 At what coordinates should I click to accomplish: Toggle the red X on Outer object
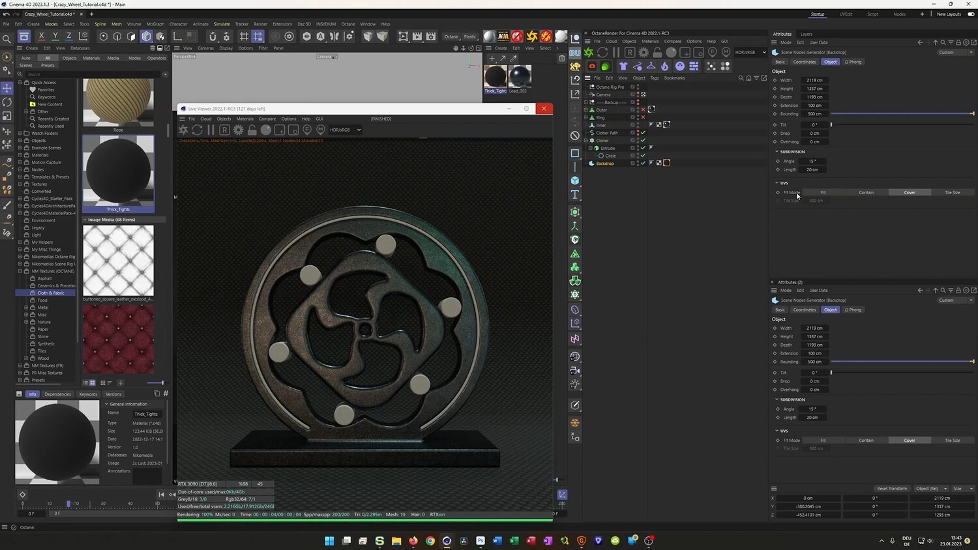click(x=643, y=109)
